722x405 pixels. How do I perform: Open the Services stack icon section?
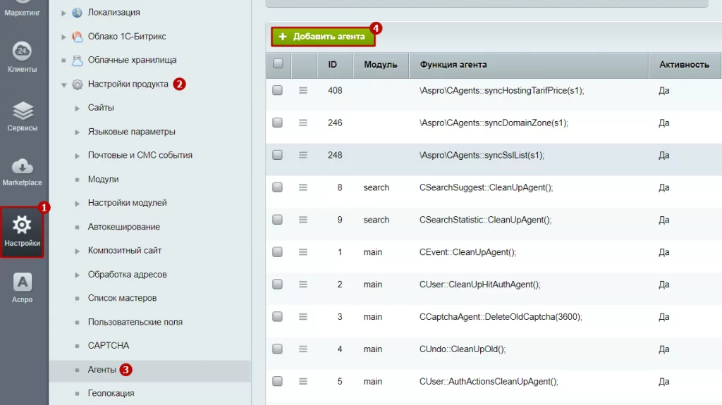click(23, 116)
